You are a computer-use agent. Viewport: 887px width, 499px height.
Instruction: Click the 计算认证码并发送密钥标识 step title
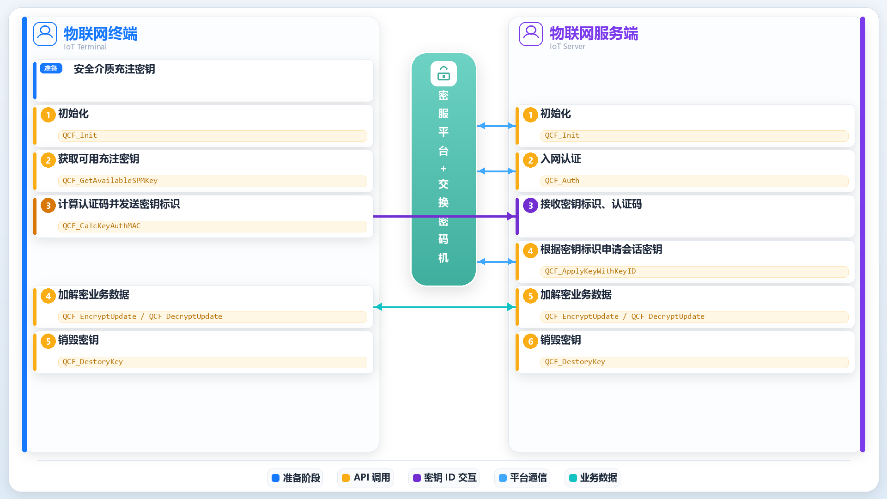coord(119,204)
